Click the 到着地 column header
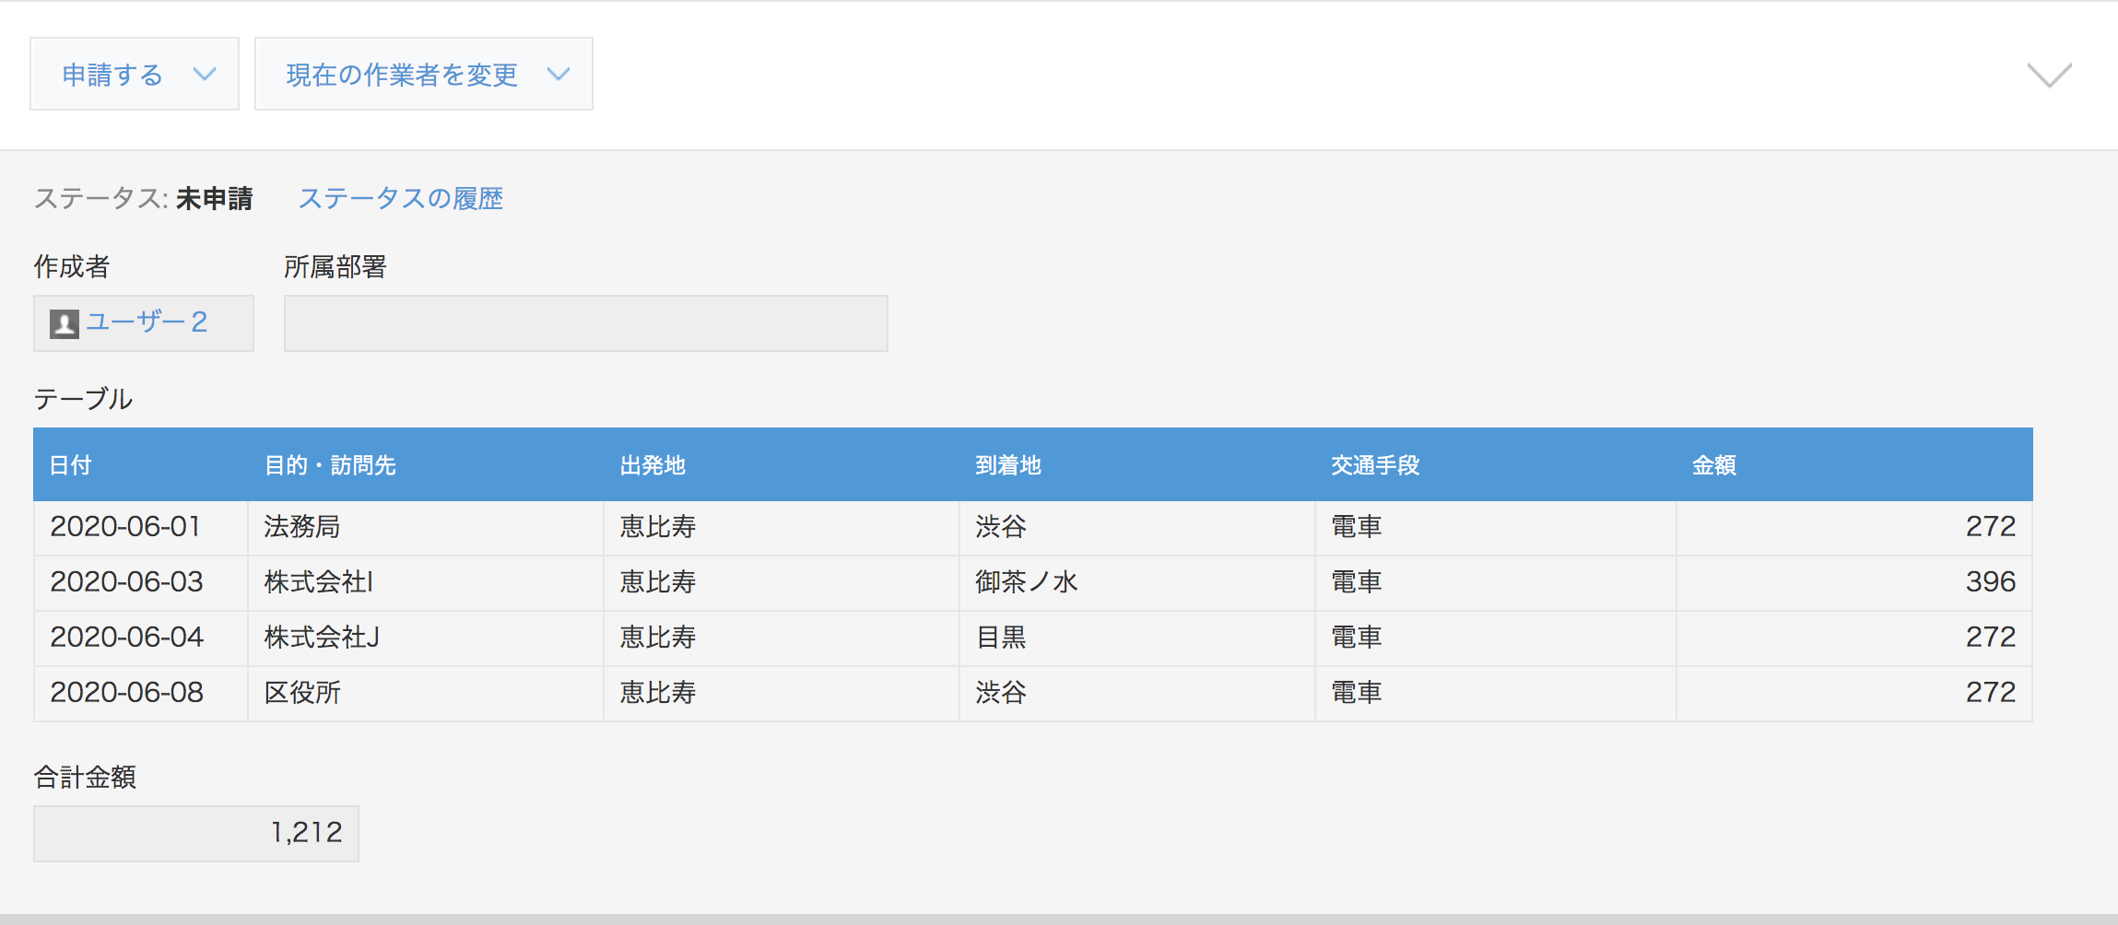 click(x=1137, y=464)
